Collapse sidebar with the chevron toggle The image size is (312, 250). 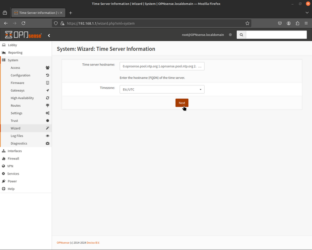pos(49,35)
